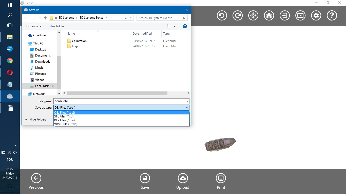346x194 pixels.
Task: Select PLY Files (*.ply) option
Action: [121, 120]
